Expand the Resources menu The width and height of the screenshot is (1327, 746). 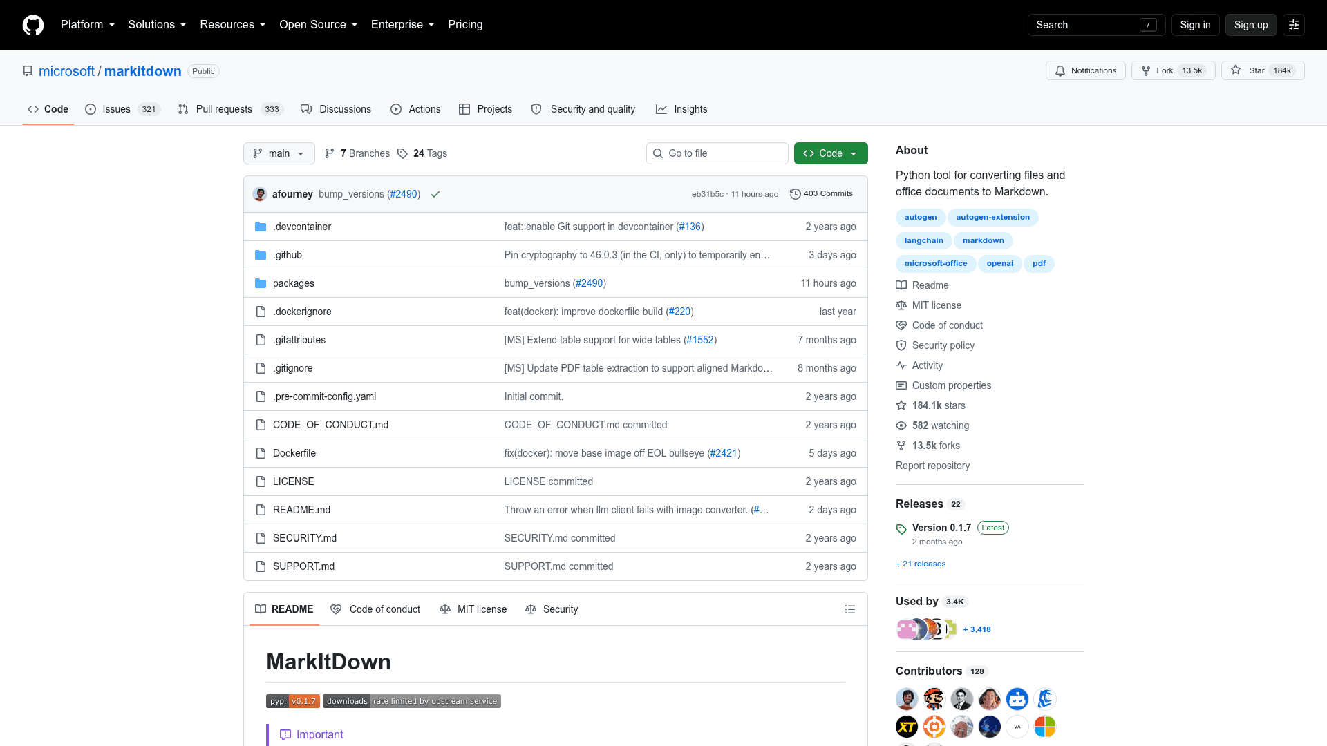233,25
